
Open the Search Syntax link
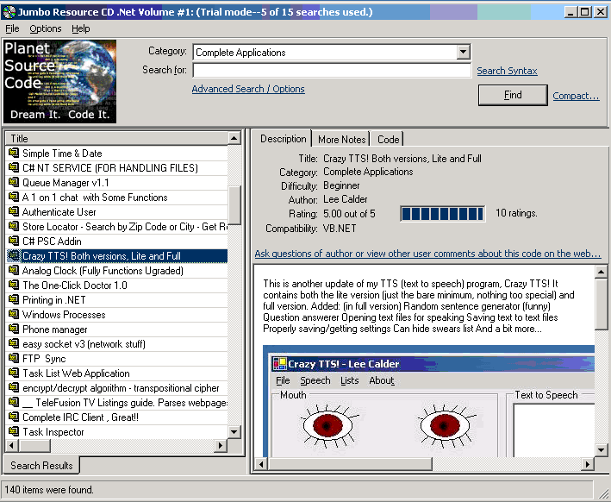pyautogui.click(x=507, y=71)
